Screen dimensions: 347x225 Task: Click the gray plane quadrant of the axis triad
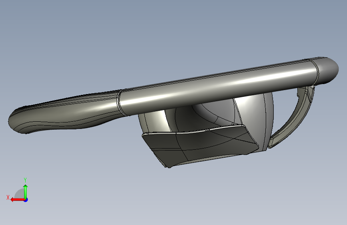[x=19, y=194]
